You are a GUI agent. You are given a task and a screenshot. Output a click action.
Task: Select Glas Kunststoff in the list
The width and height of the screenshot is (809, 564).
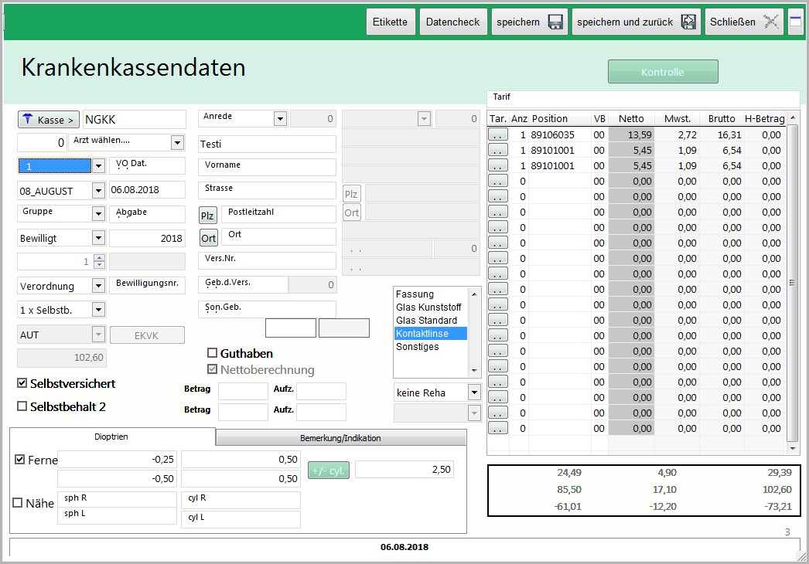pos(426,307)
